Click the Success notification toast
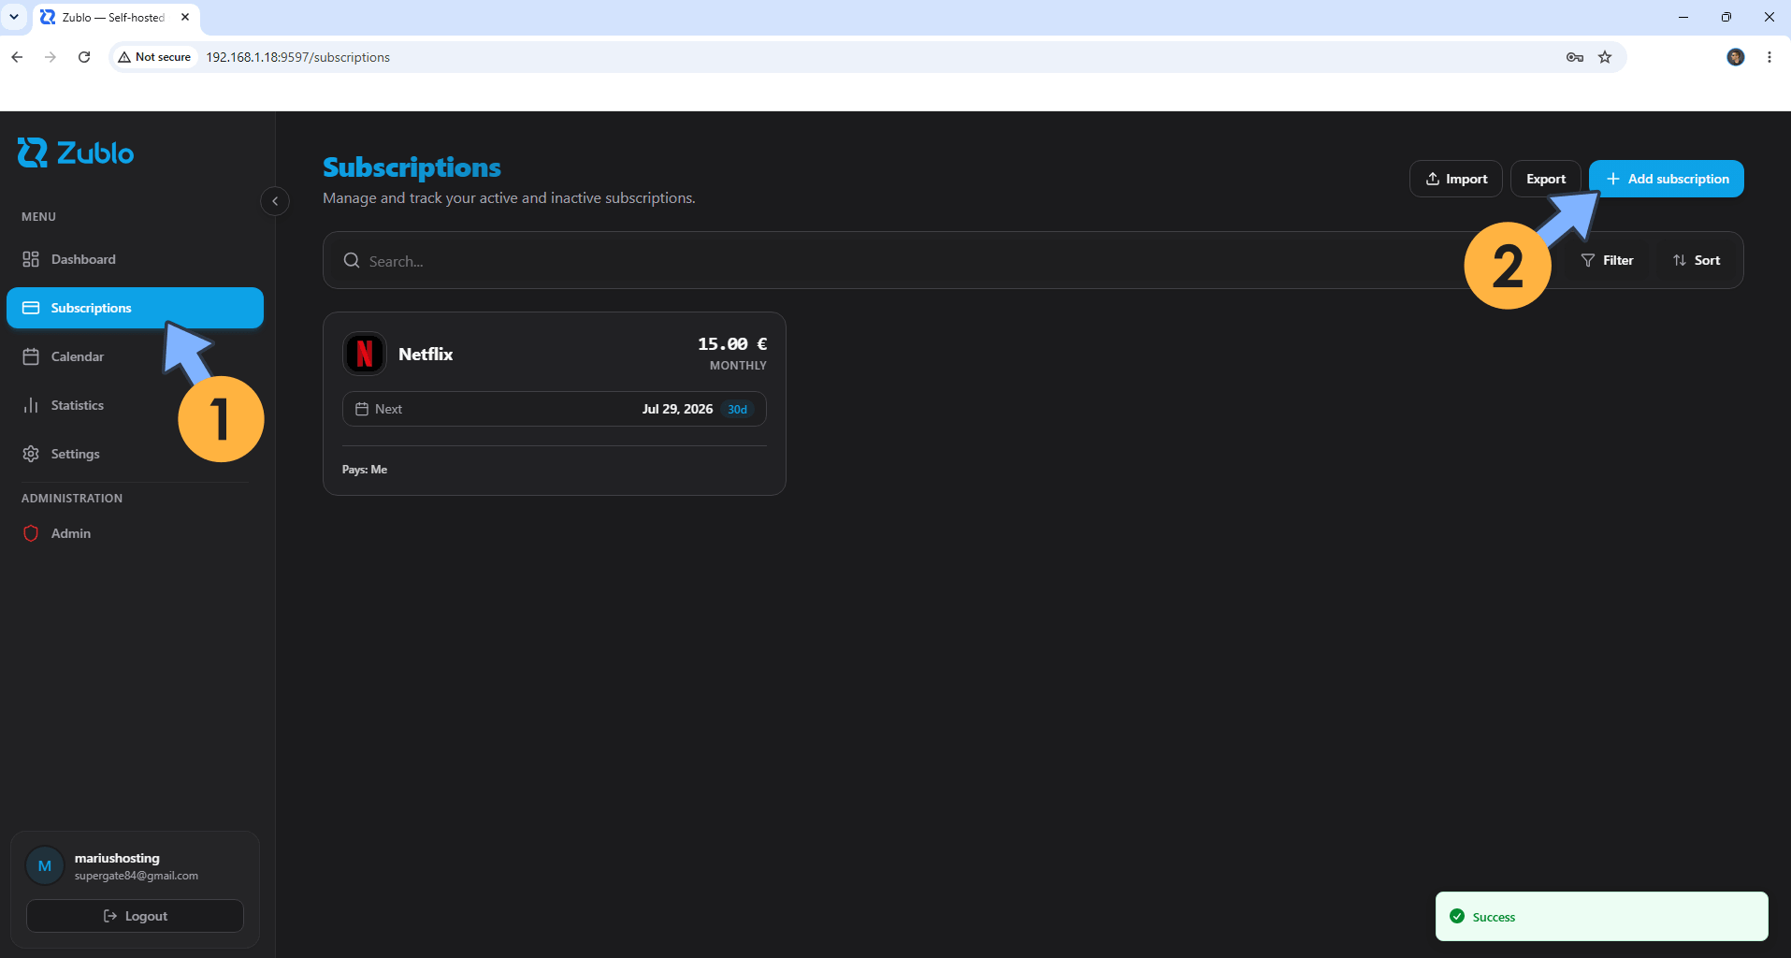The width and height of the screenshot is (1791, 958). tap(1601, 917)
